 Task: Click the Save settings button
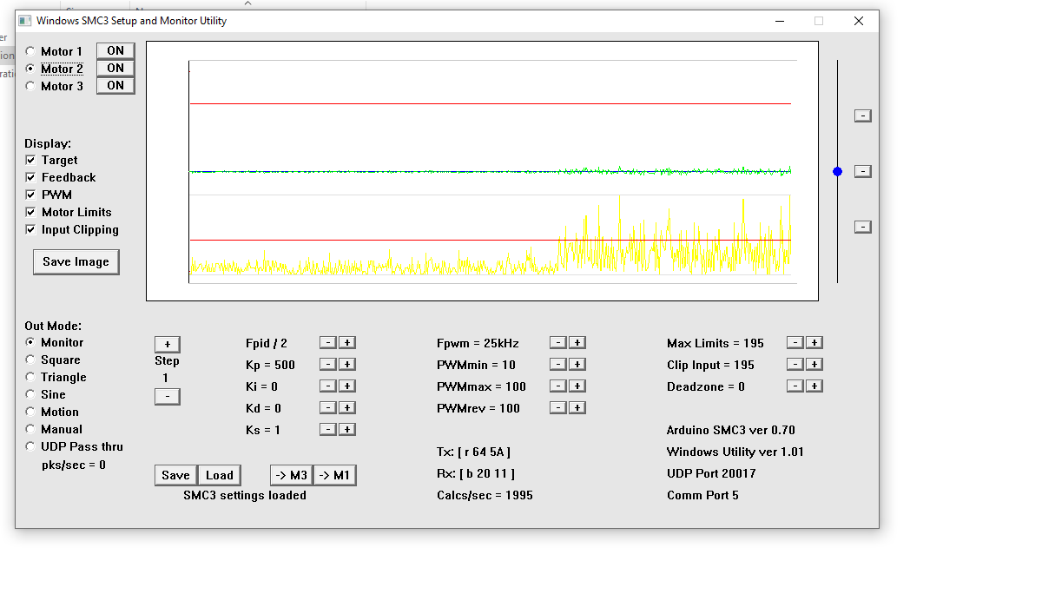point(175,475)
